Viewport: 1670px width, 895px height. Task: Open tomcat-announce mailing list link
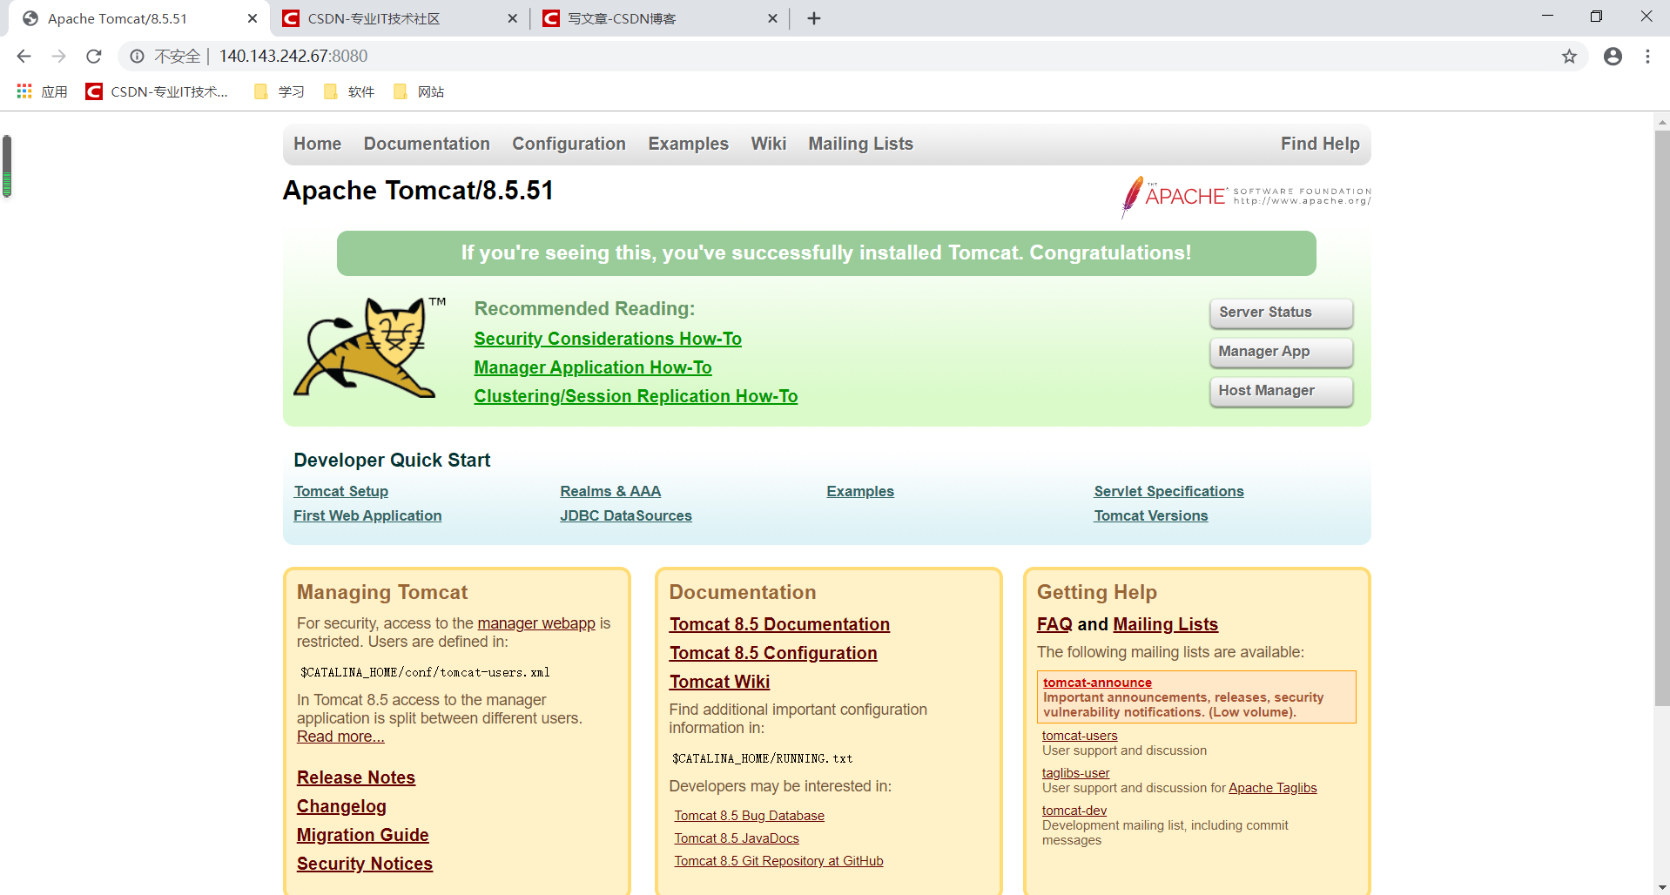point(1097,683)
